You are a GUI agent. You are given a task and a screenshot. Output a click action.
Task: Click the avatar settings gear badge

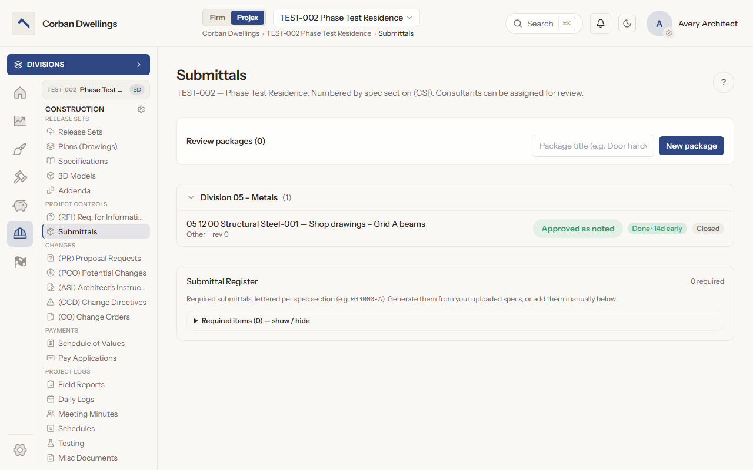[x=669, y=33]
